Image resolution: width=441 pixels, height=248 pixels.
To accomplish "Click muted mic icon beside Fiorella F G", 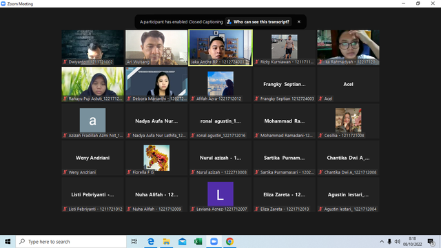I will [129, 172].
